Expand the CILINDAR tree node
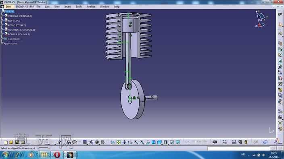Screen dimensions: 284x159 (x=2, y=16)
